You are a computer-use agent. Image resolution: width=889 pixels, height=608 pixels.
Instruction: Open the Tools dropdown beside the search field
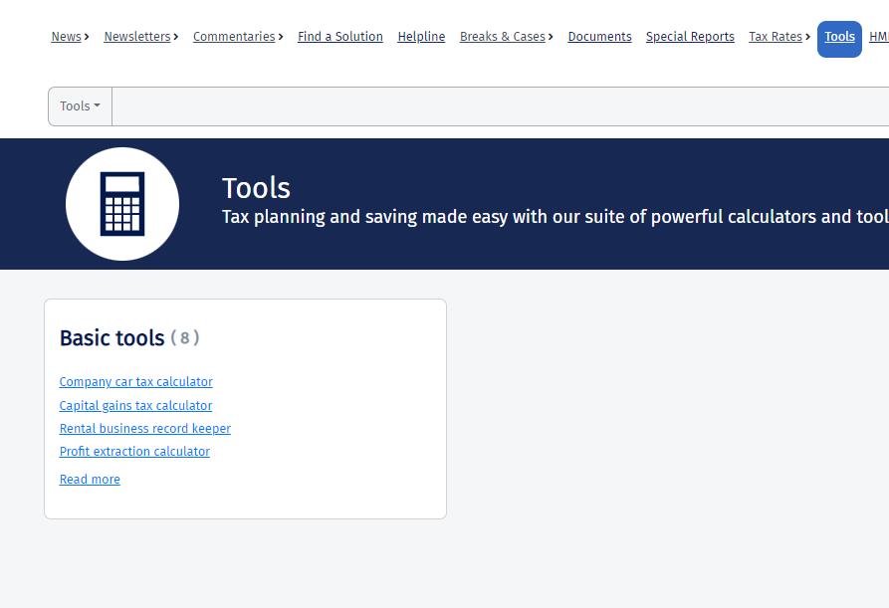[80, 106]
